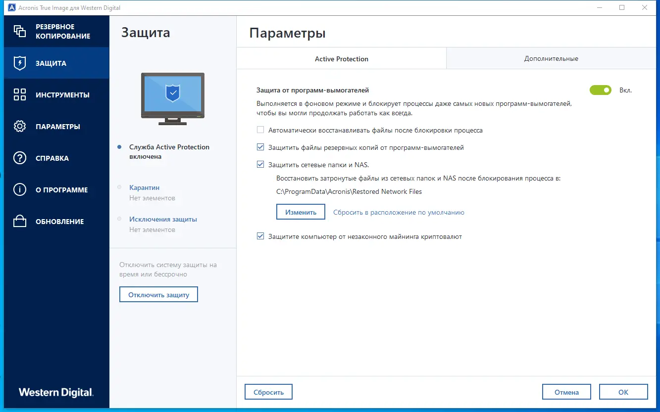
Task: Click the Сбросить button at the bottom
Action: pos(268,391)
